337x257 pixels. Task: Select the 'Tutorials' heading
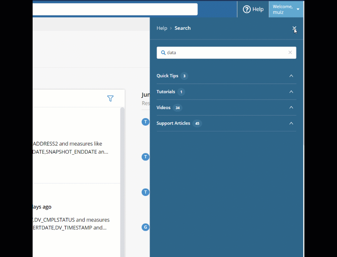pyautogui.click(x=166, y=92)
